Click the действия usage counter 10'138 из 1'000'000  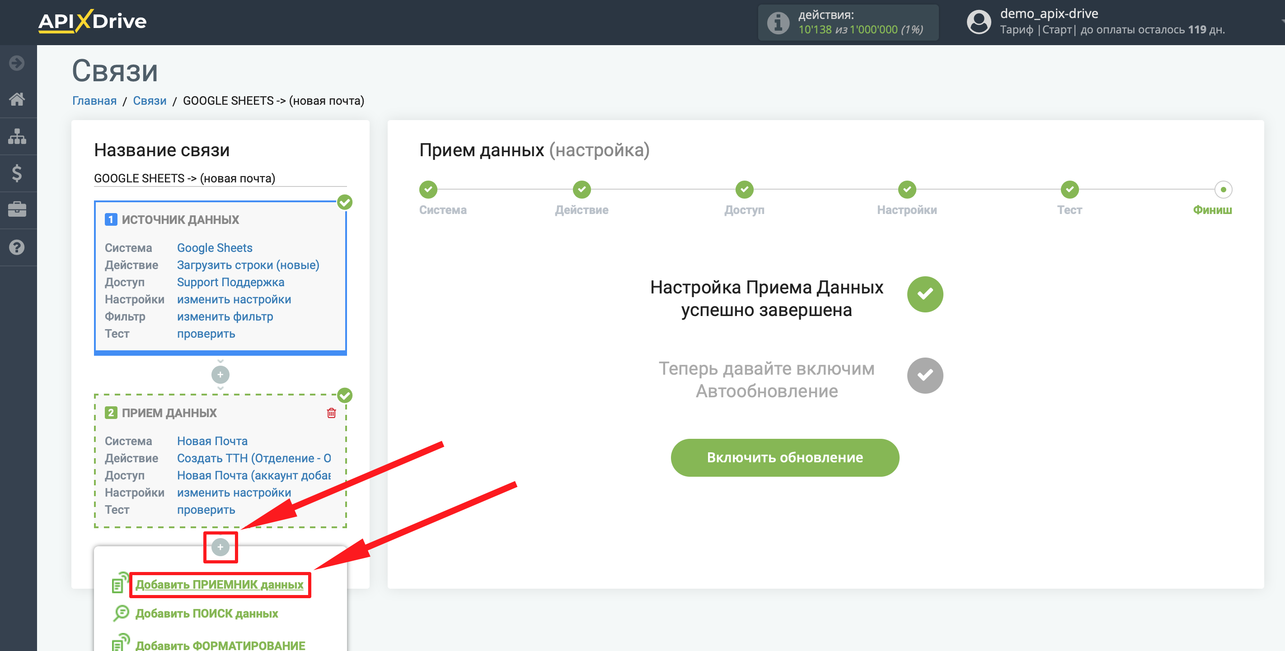pos(860,29)
